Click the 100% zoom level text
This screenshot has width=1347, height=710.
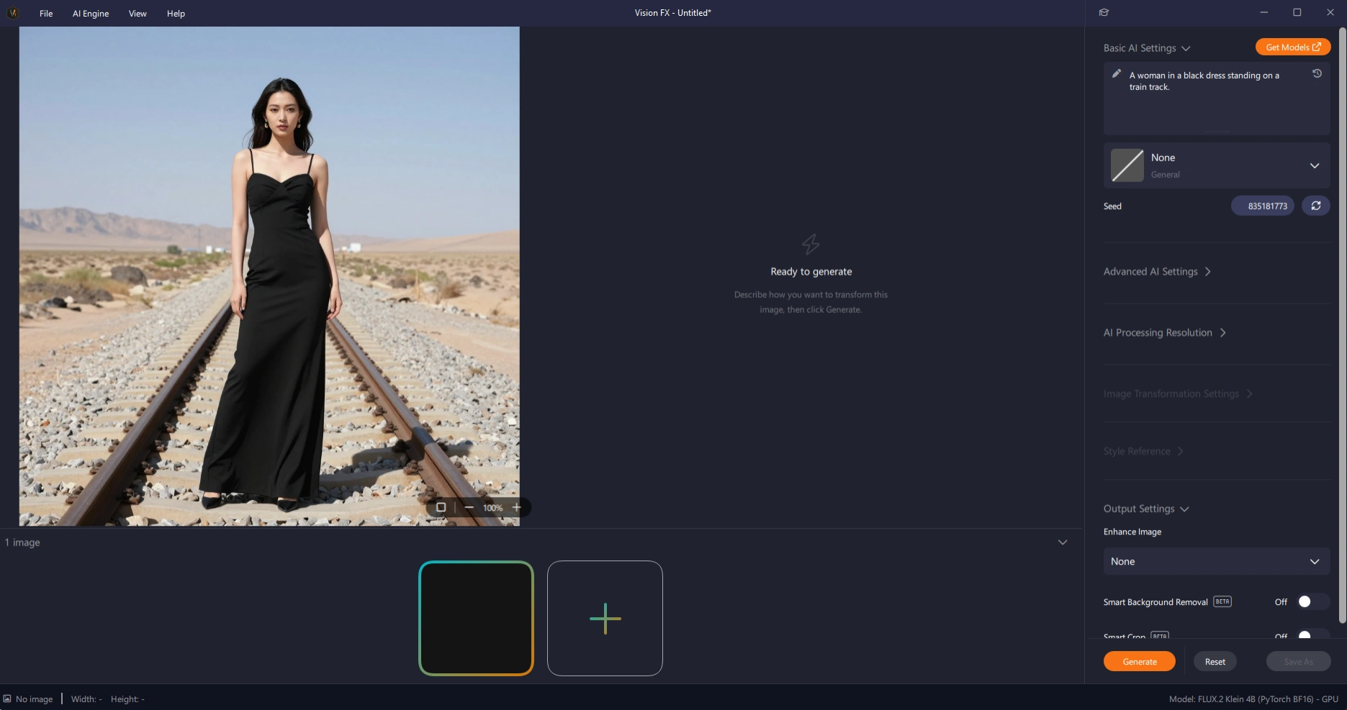pyautogui.click(x=492, y=508)
